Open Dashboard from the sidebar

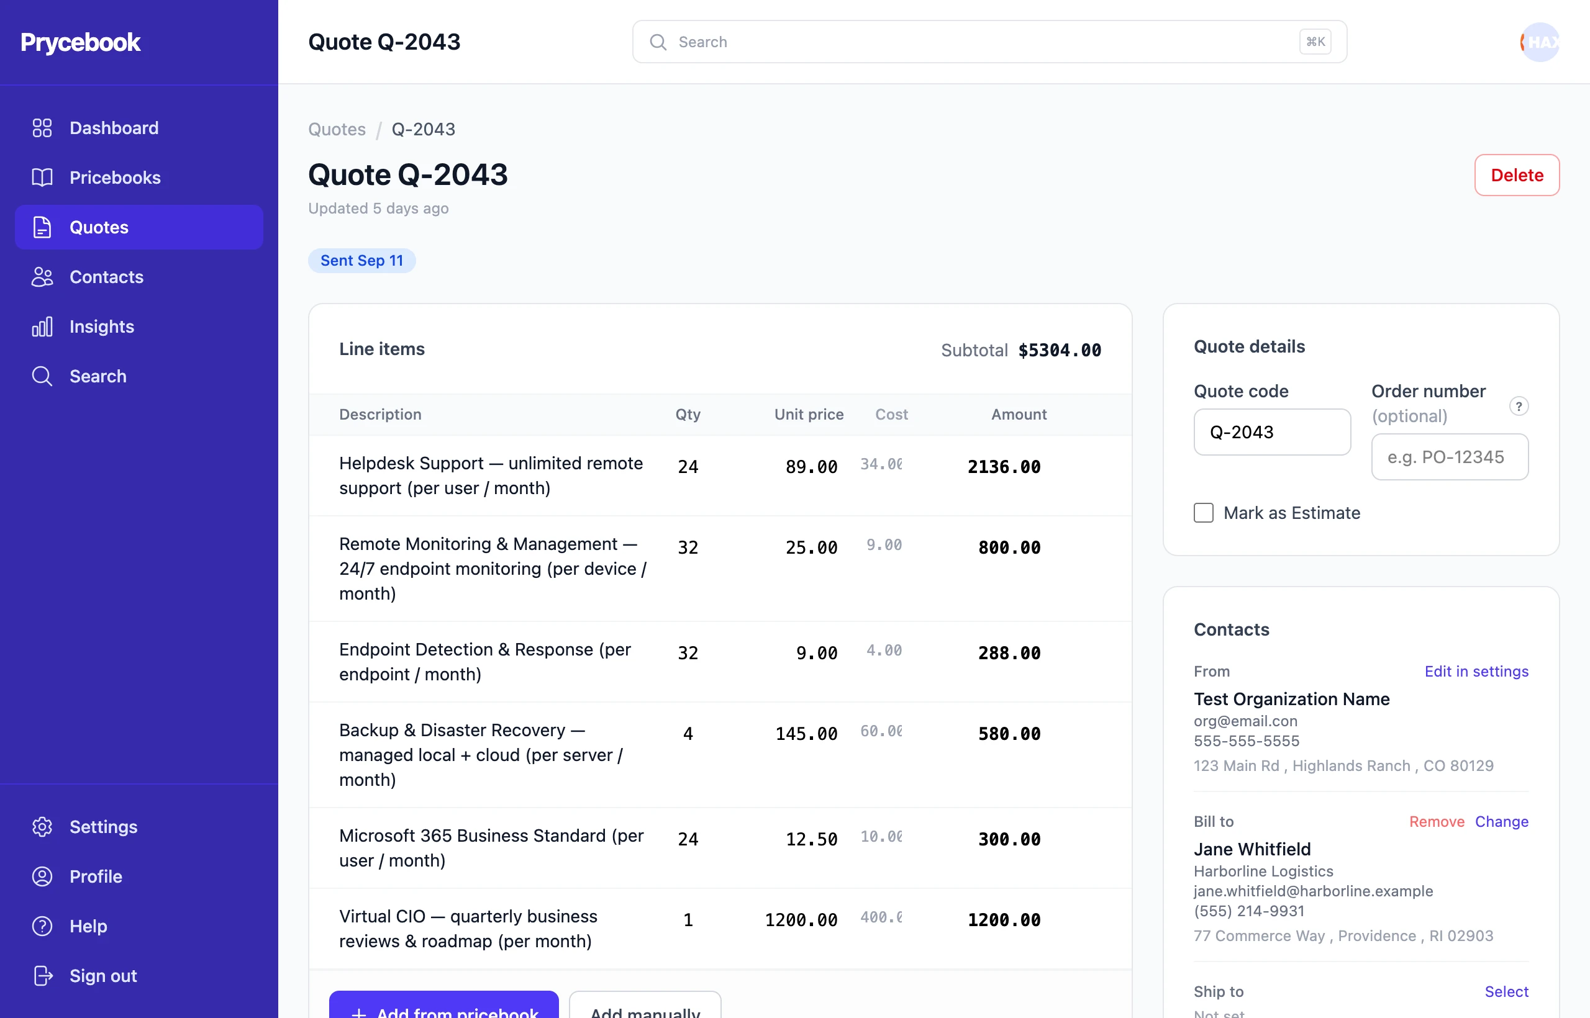[139, 128]
